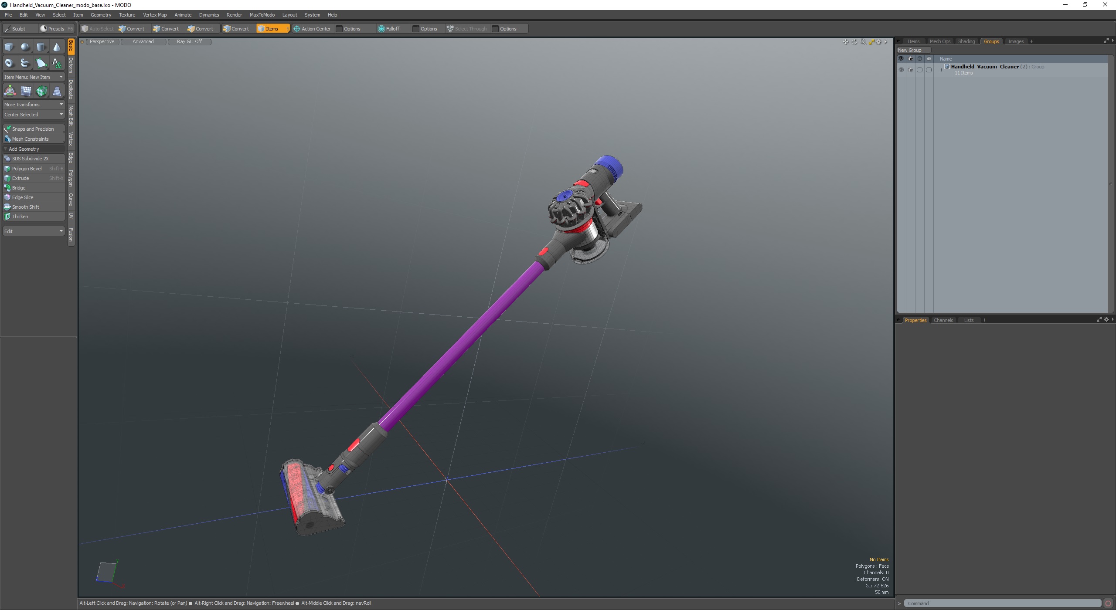Image resolution: width=1116 pixels, height=610 pixels.
Task: Select the Torus primitive tool
Action: [x=9, y=63]
